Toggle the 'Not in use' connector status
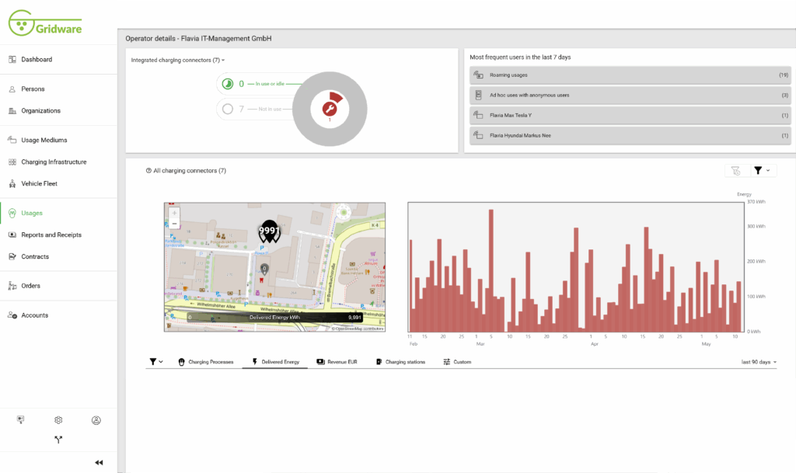 (x=229, y=109)
